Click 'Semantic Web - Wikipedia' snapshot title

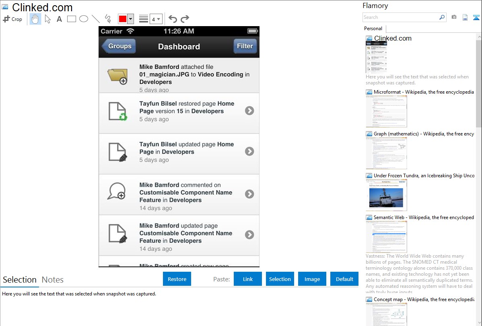click(x=424, y=217)
